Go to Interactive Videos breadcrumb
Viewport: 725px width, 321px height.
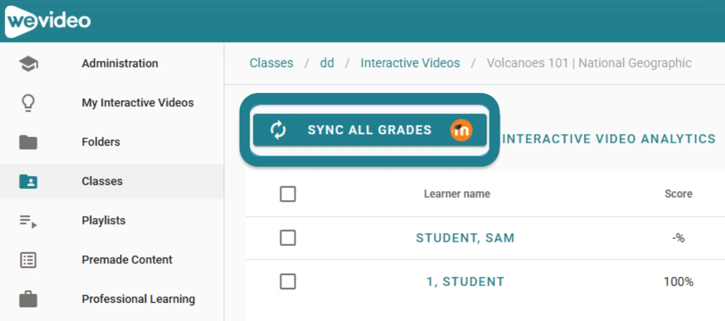[410, 63]
